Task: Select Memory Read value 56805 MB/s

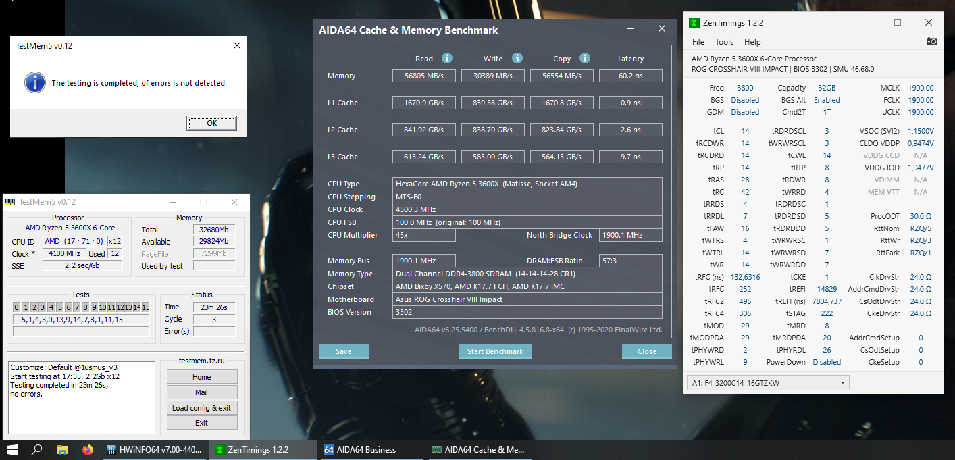Action: (424, 76)
